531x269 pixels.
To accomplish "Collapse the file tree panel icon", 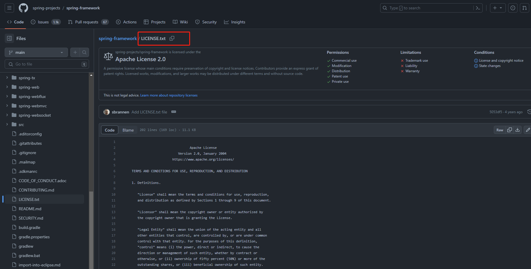I will [x=9, y=38].
